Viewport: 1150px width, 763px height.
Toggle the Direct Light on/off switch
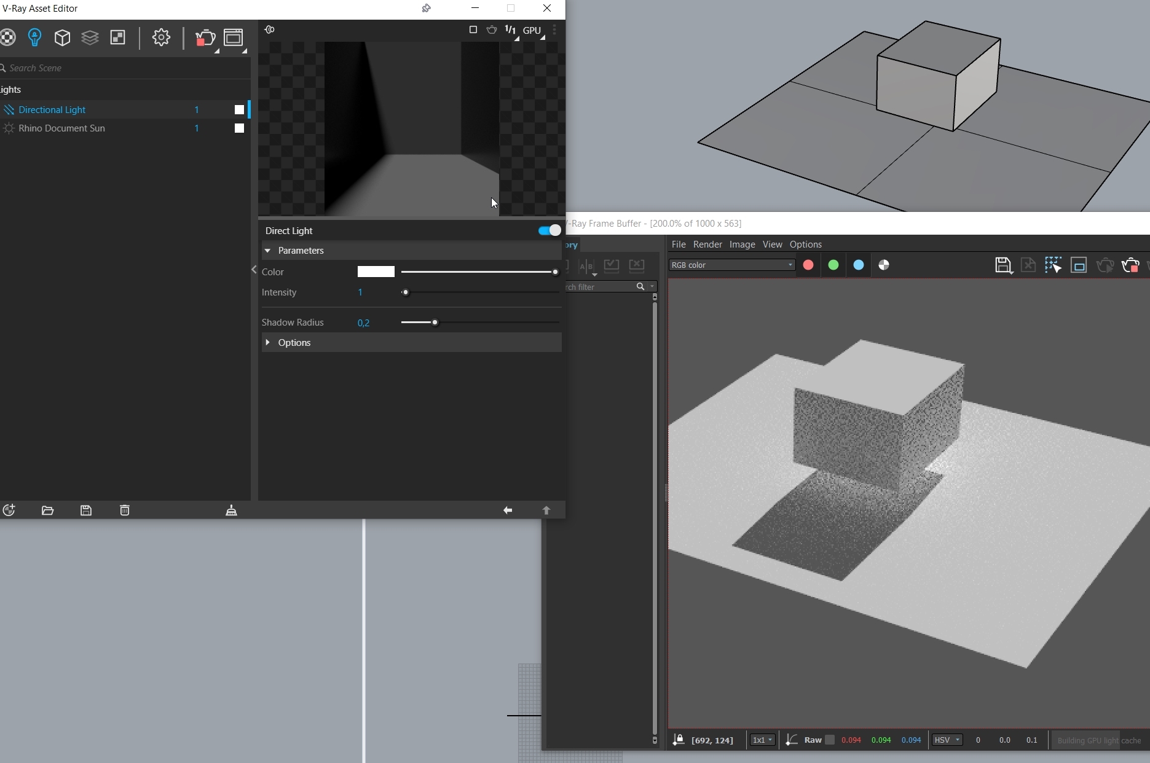tap(549, 230)
